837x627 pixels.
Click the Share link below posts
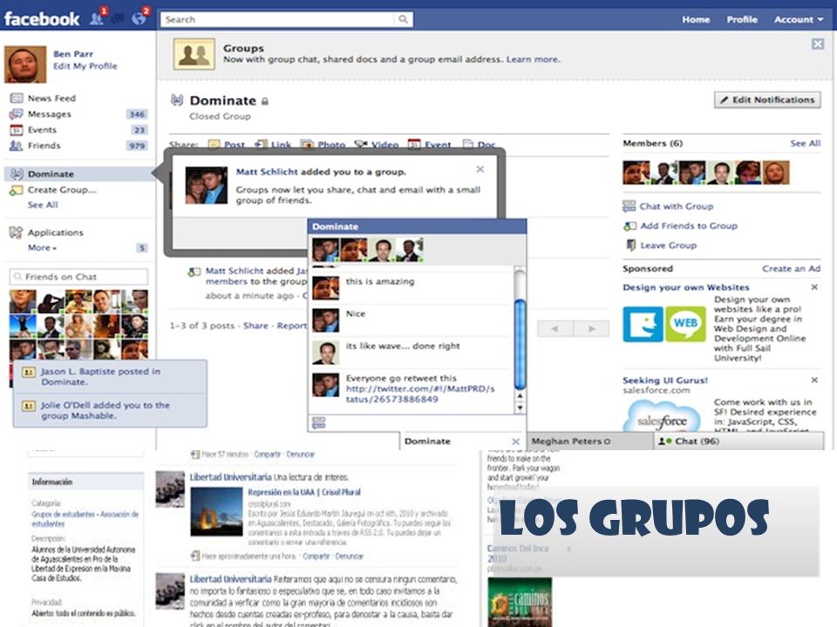pos(255,325)
